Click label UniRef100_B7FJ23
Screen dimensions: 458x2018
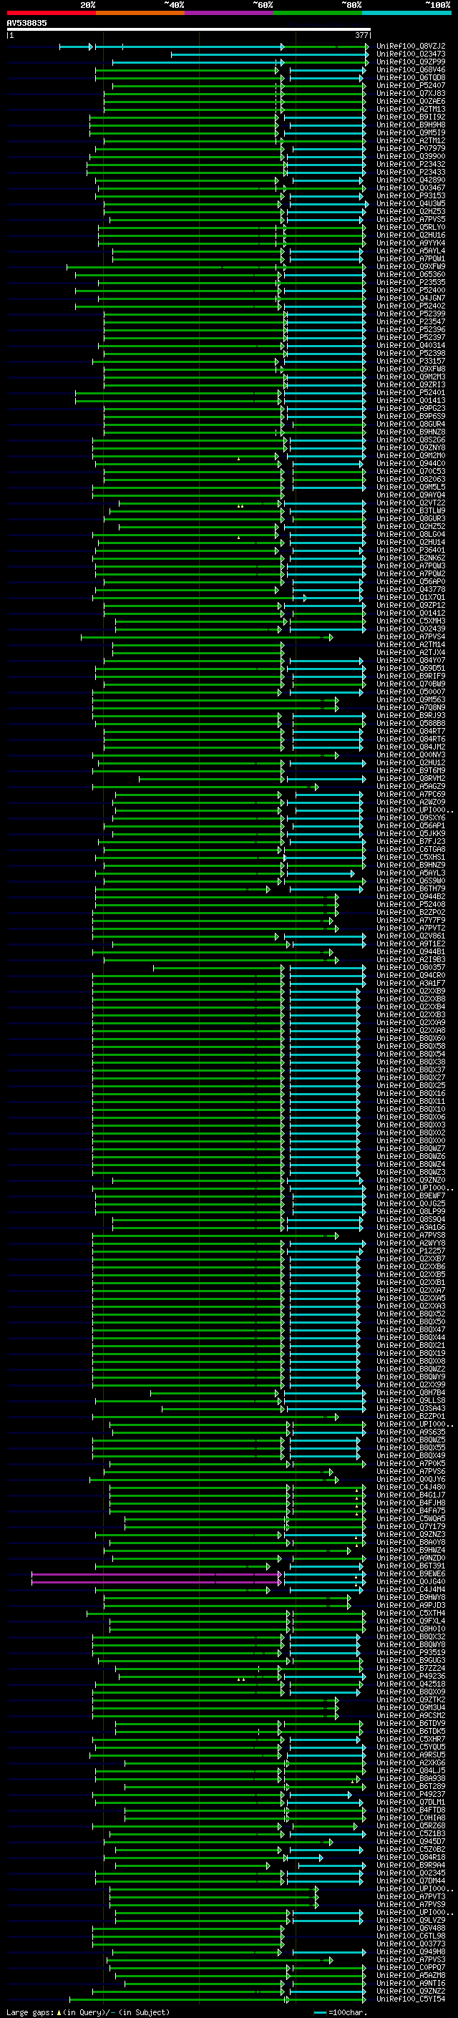[x=411, y=841]
